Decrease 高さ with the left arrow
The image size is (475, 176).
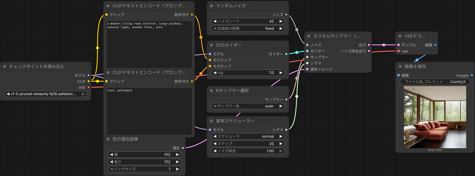(x=111, y=162)
